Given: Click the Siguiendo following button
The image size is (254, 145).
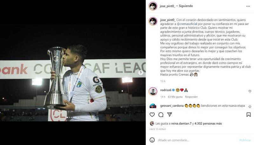Looking at the screenshot, I should 186,6.
